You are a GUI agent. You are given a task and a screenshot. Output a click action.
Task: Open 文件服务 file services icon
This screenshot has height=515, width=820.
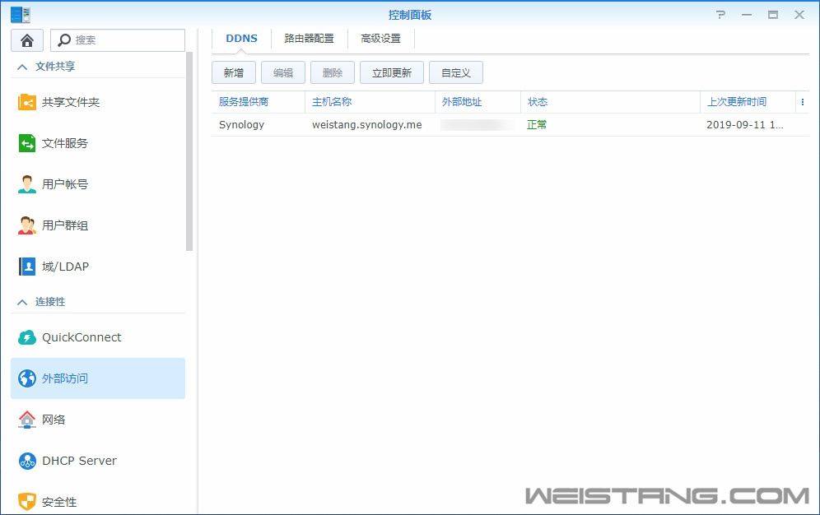(x=27, y=143)
